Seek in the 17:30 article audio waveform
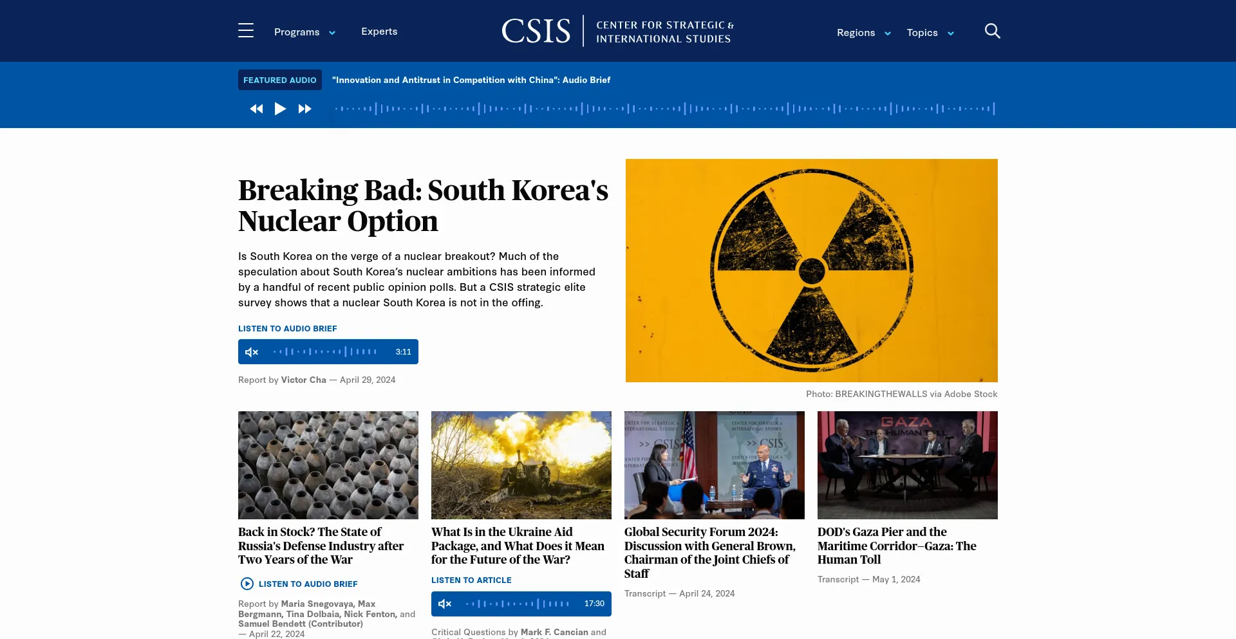This screenshot has width=1236, height=639. coord(518,604)
